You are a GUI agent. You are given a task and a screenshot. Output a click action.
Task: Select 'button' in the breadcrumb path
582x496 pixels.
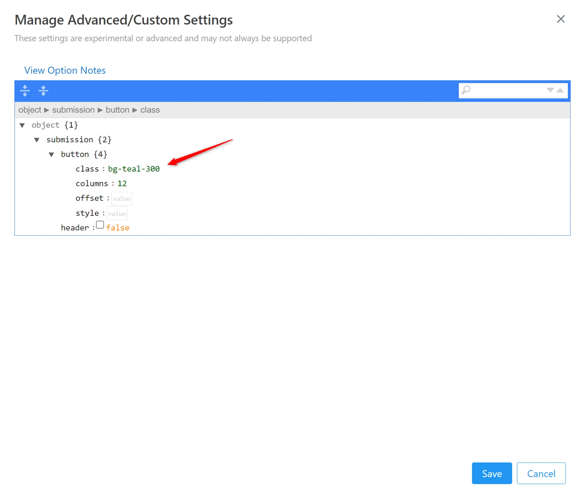(x=117, y=110)
